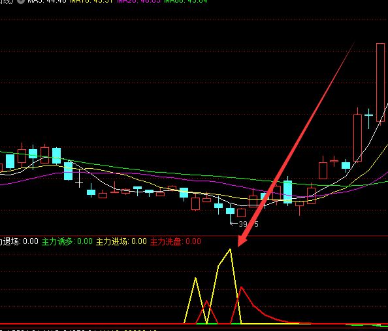Click the white 退场 indicator value 0.00
This screenshot has height=331, width=388.
[x=31, y=241]
